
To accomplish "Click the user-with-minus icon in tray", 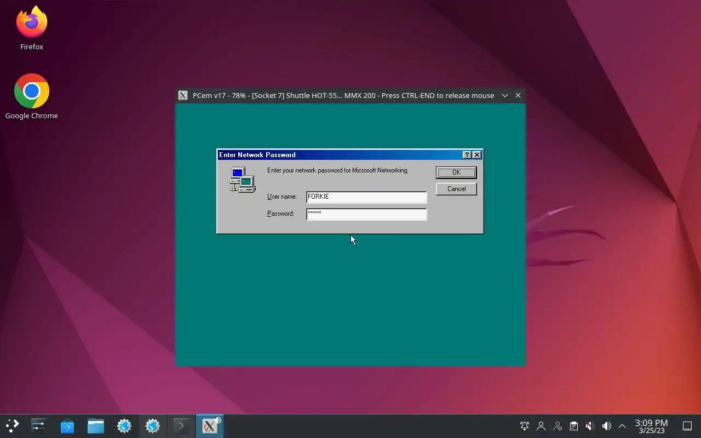I will coord(558,426).
